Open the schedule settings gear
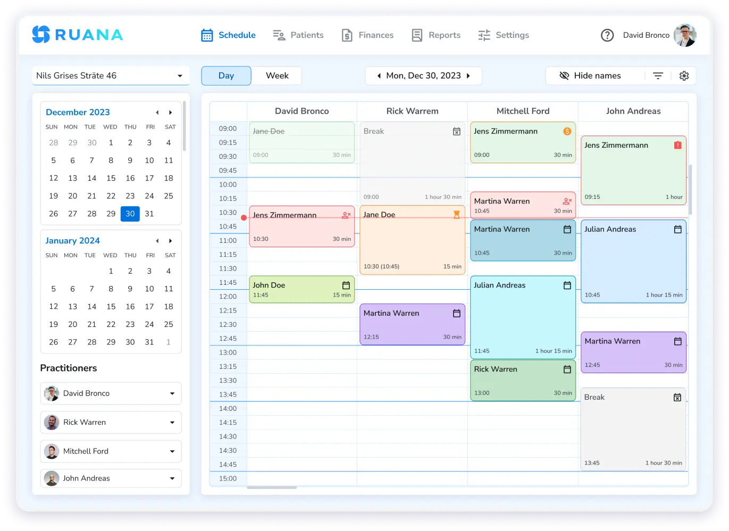The image size is (729, 531). click(x=684, y=75)
